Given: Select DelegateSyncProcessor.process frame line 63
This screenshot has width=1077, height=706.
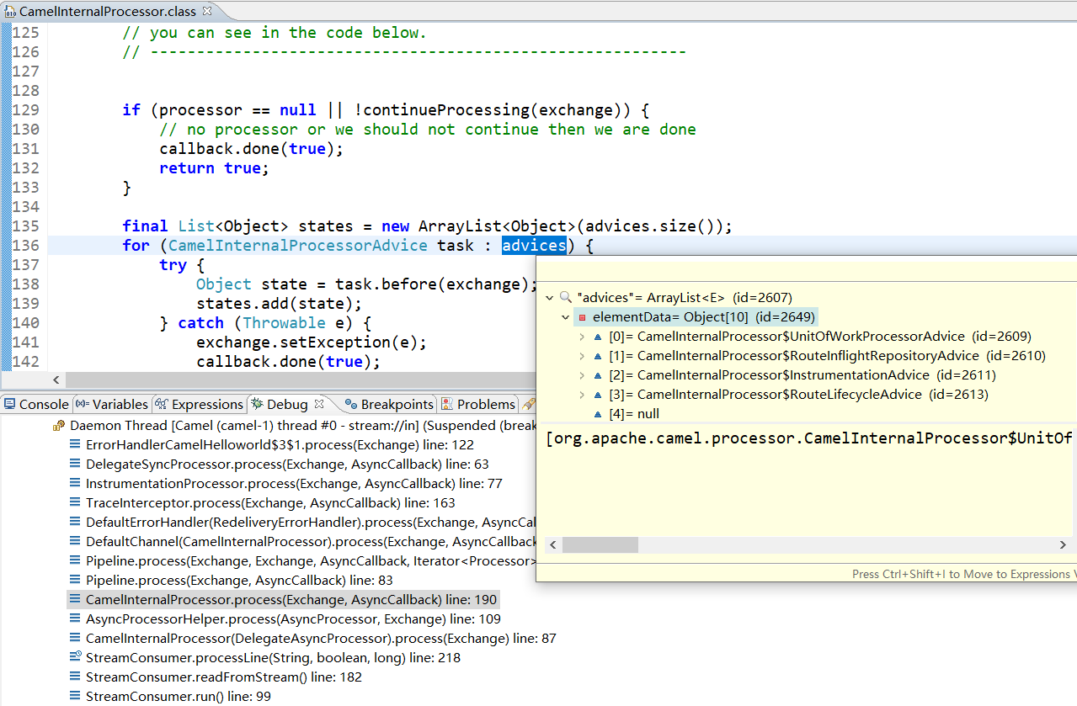Looking at the screenshot, I should (287, 464).
